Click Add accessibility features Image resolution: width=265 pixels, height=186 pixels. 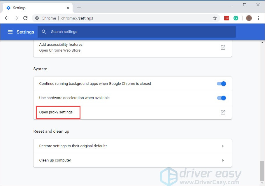coord(61,45)
